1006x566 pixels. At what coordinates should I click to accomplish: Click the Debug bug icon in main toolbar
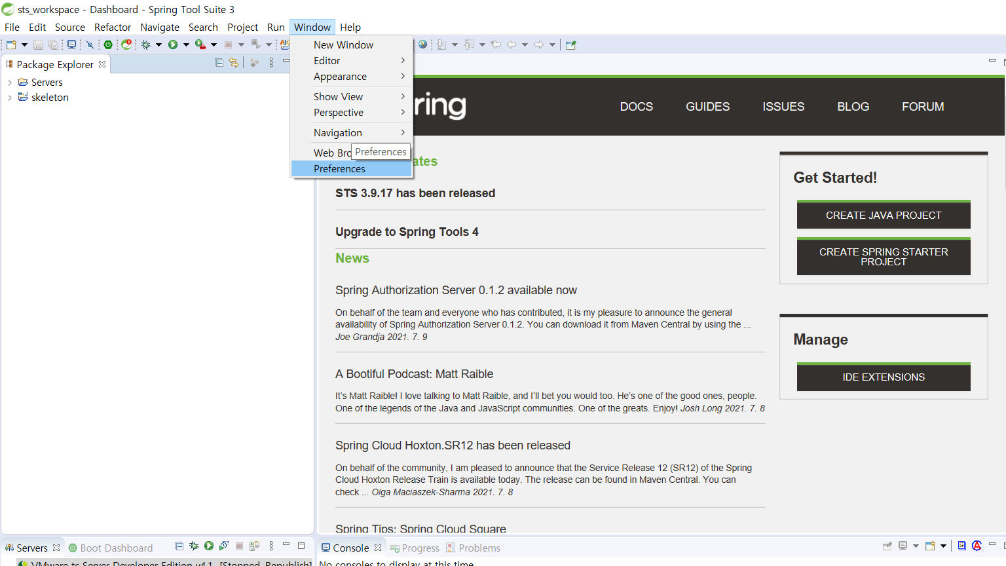pos(145,45)
